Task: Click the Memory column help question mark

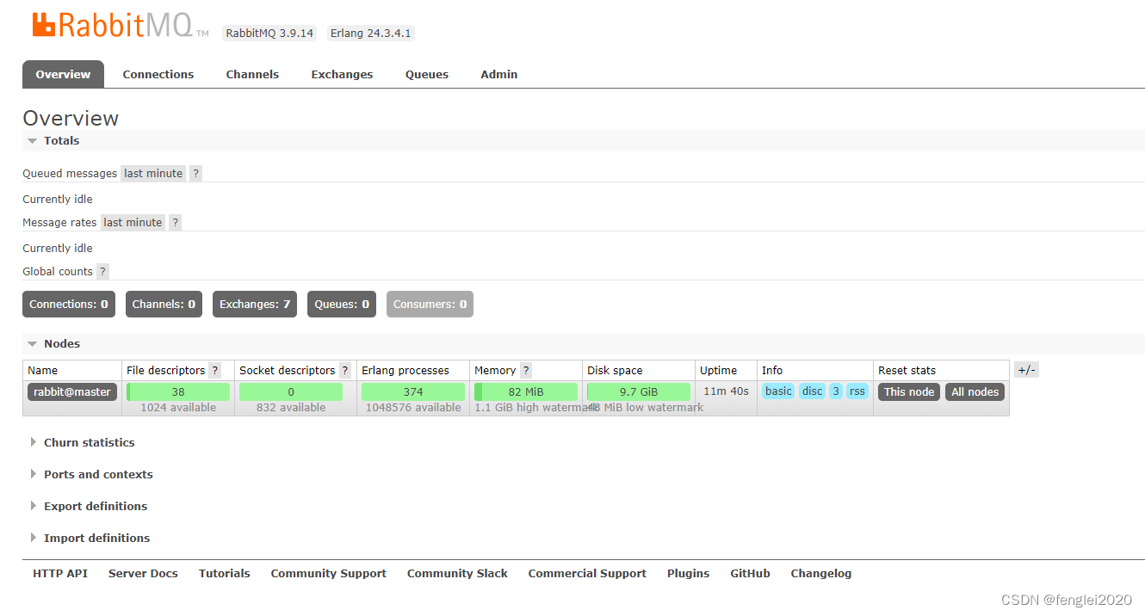Action: click(526, 371)
